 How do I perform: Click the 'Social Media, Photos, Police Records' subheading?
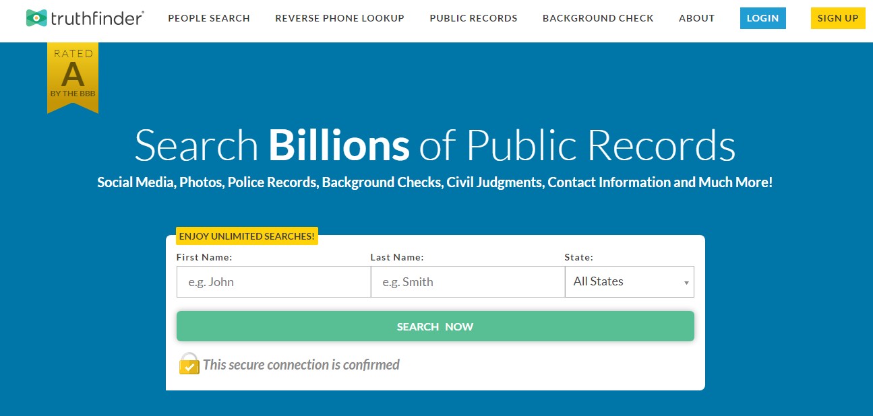(x=435, y=182)
